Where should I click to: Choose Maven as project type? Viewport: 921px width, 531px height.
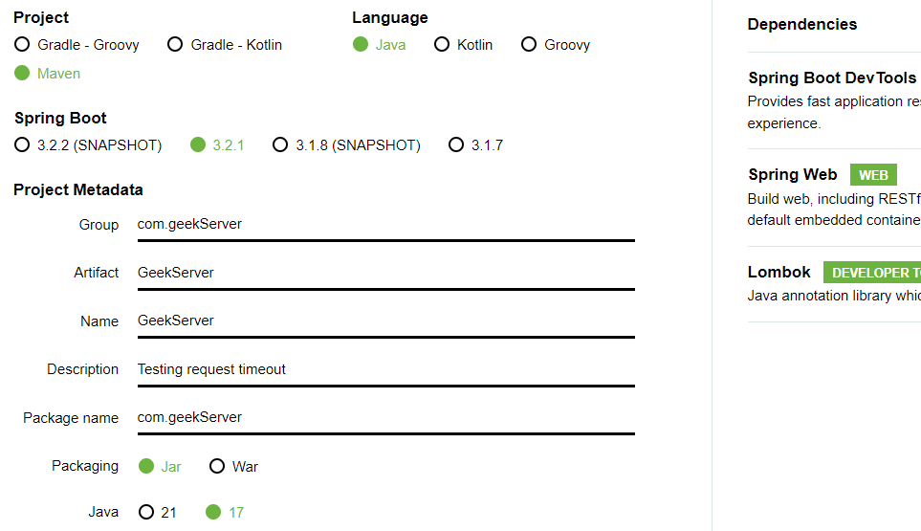(22, 74)
